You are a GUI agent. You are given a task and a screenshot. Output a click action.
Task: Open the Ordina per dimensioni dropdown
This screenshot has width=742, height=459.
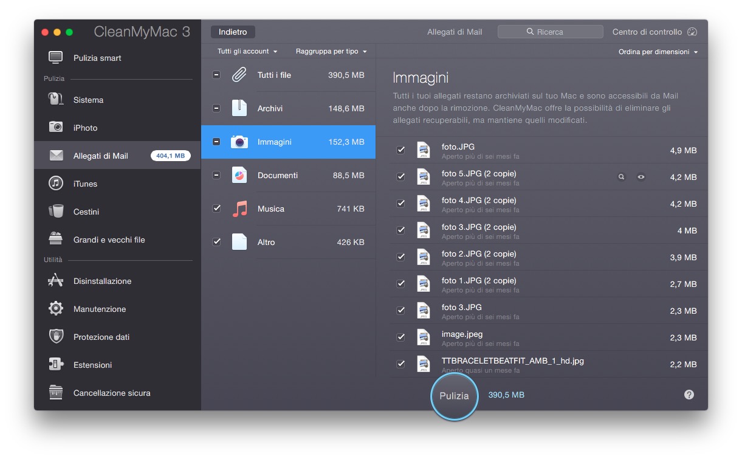point(658,52)
